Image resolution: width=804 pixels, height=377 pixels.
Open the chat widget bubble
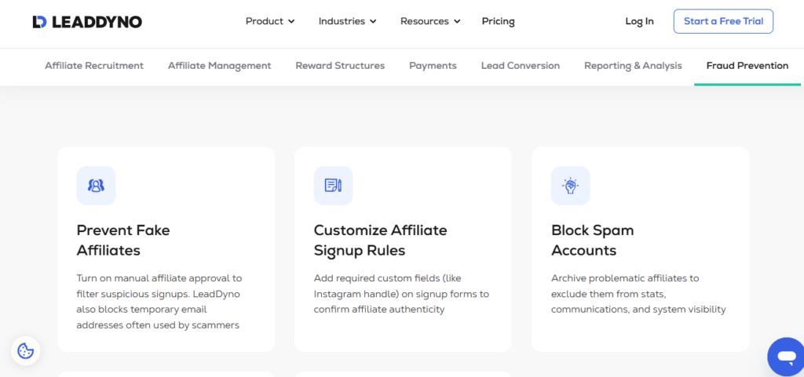coord(785,357)
